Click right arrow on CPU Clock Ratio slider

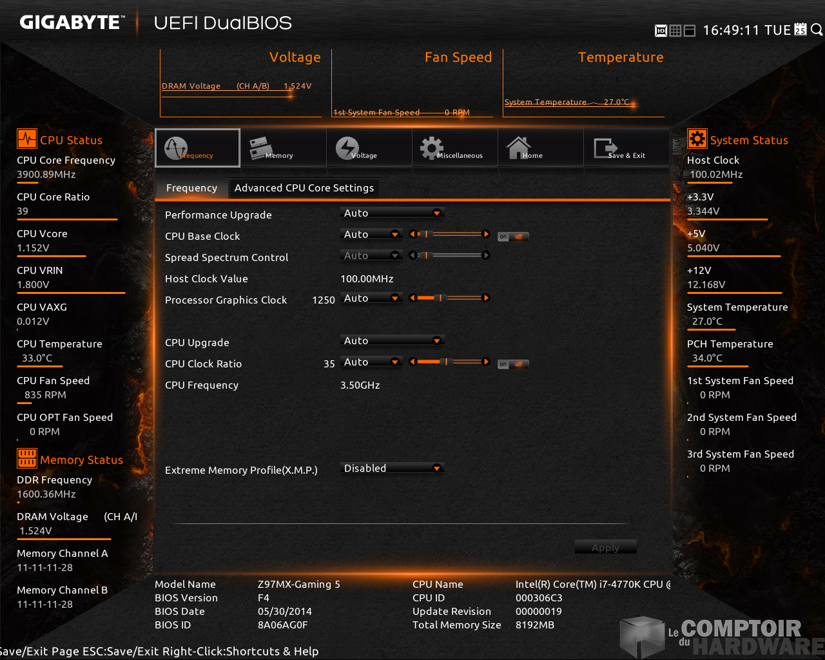tap(486, 362)
